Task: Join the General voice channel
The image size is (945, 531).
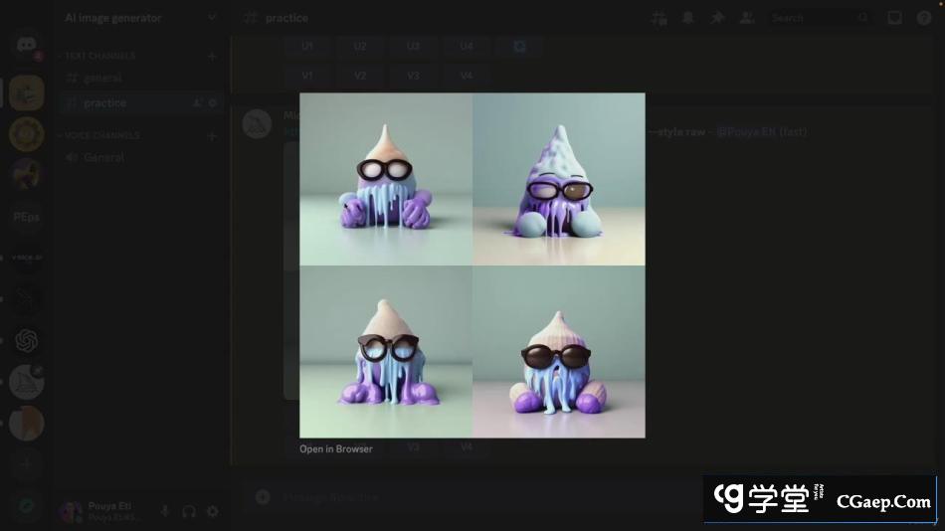Action: [103, 157]
